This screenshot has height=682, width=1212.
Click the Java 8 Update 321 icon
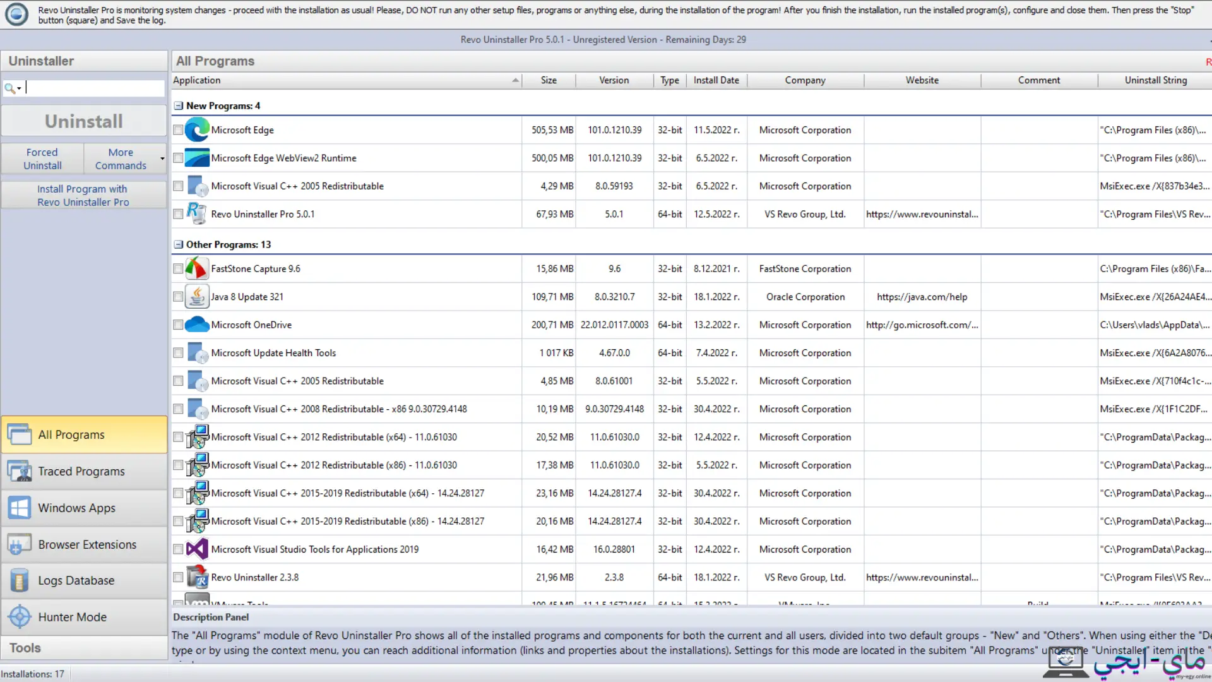[197, 297]
